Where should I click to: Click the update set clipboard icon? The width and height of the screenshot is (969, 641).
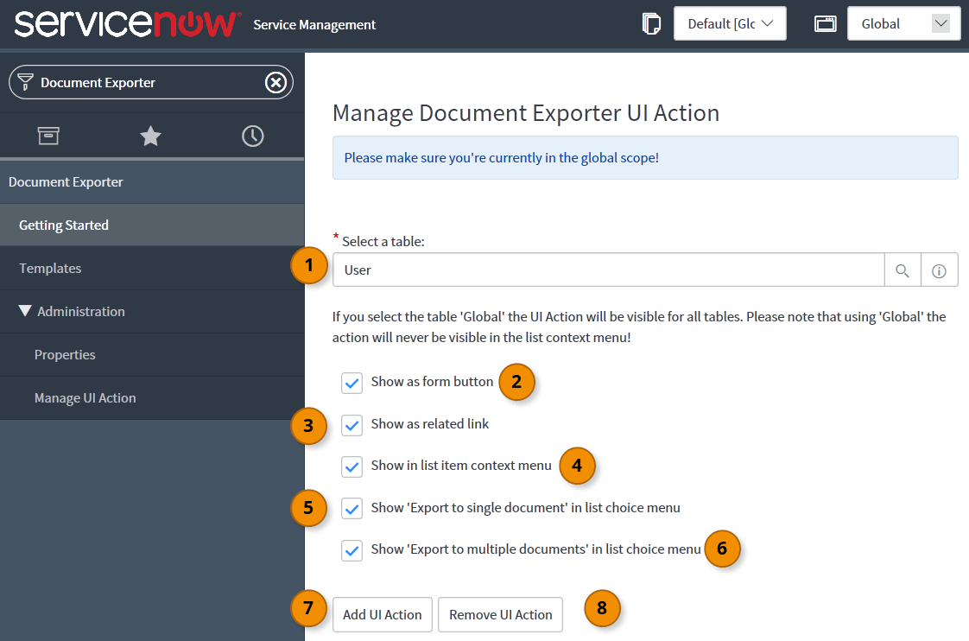[x=651, y=24]
